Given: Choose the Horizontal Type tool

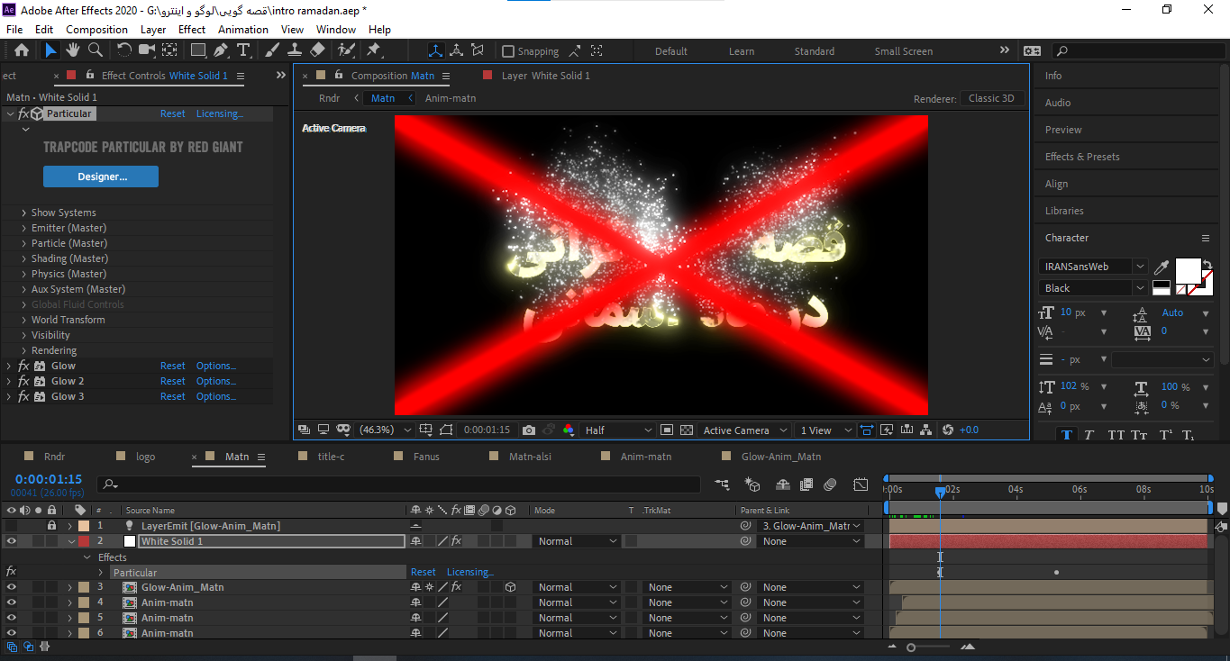Looking at the screenshot, I should pos(243,50).
